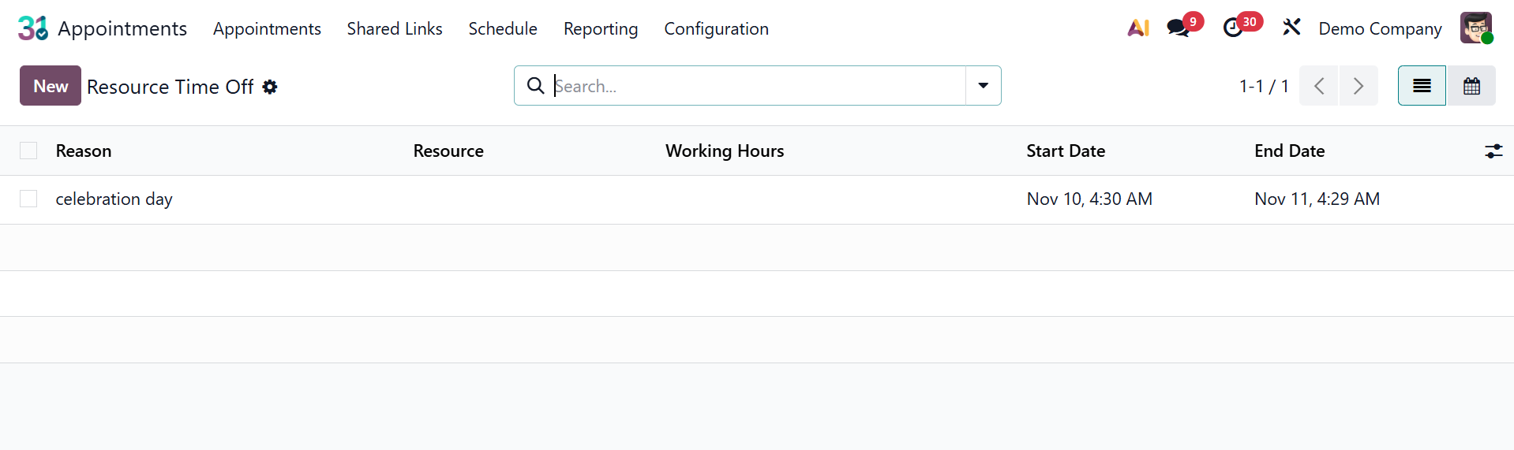Go to the next page of records

(x=1358, y=86)
